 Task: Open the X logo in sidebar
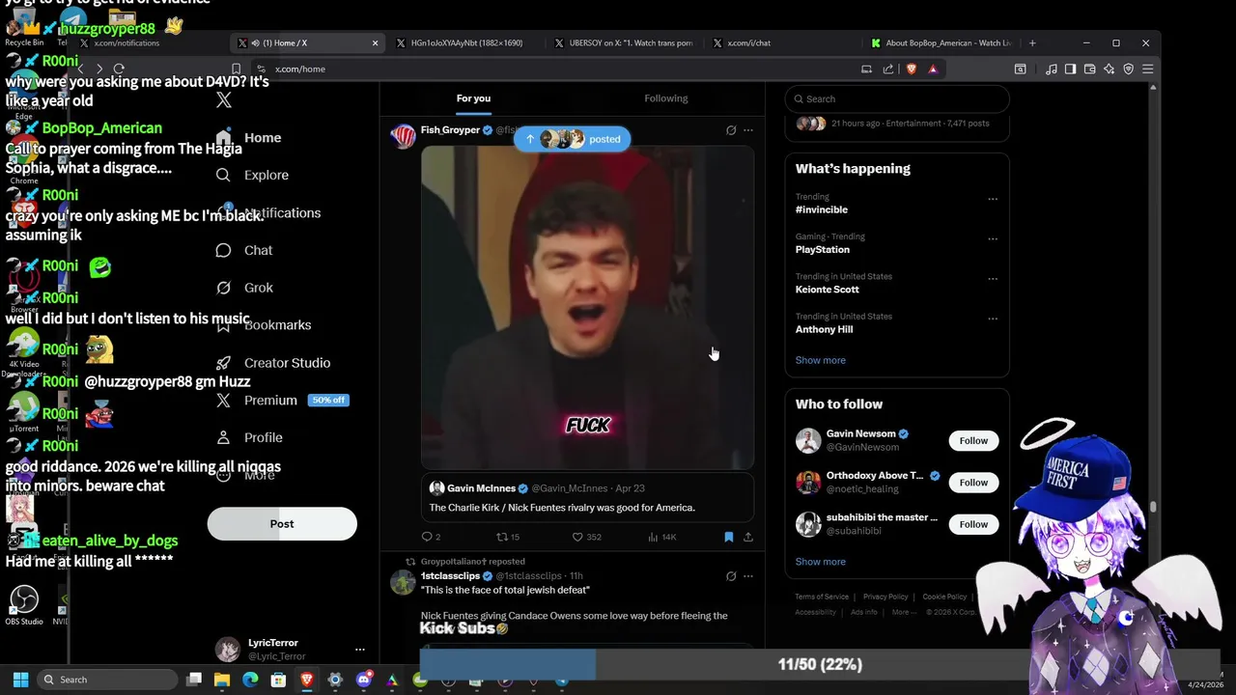224,100
